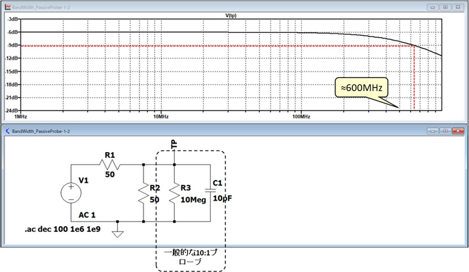Click the waveform plot window's title bar icon
This screenshot has height=272, width=469.
(x=7, y=5)
